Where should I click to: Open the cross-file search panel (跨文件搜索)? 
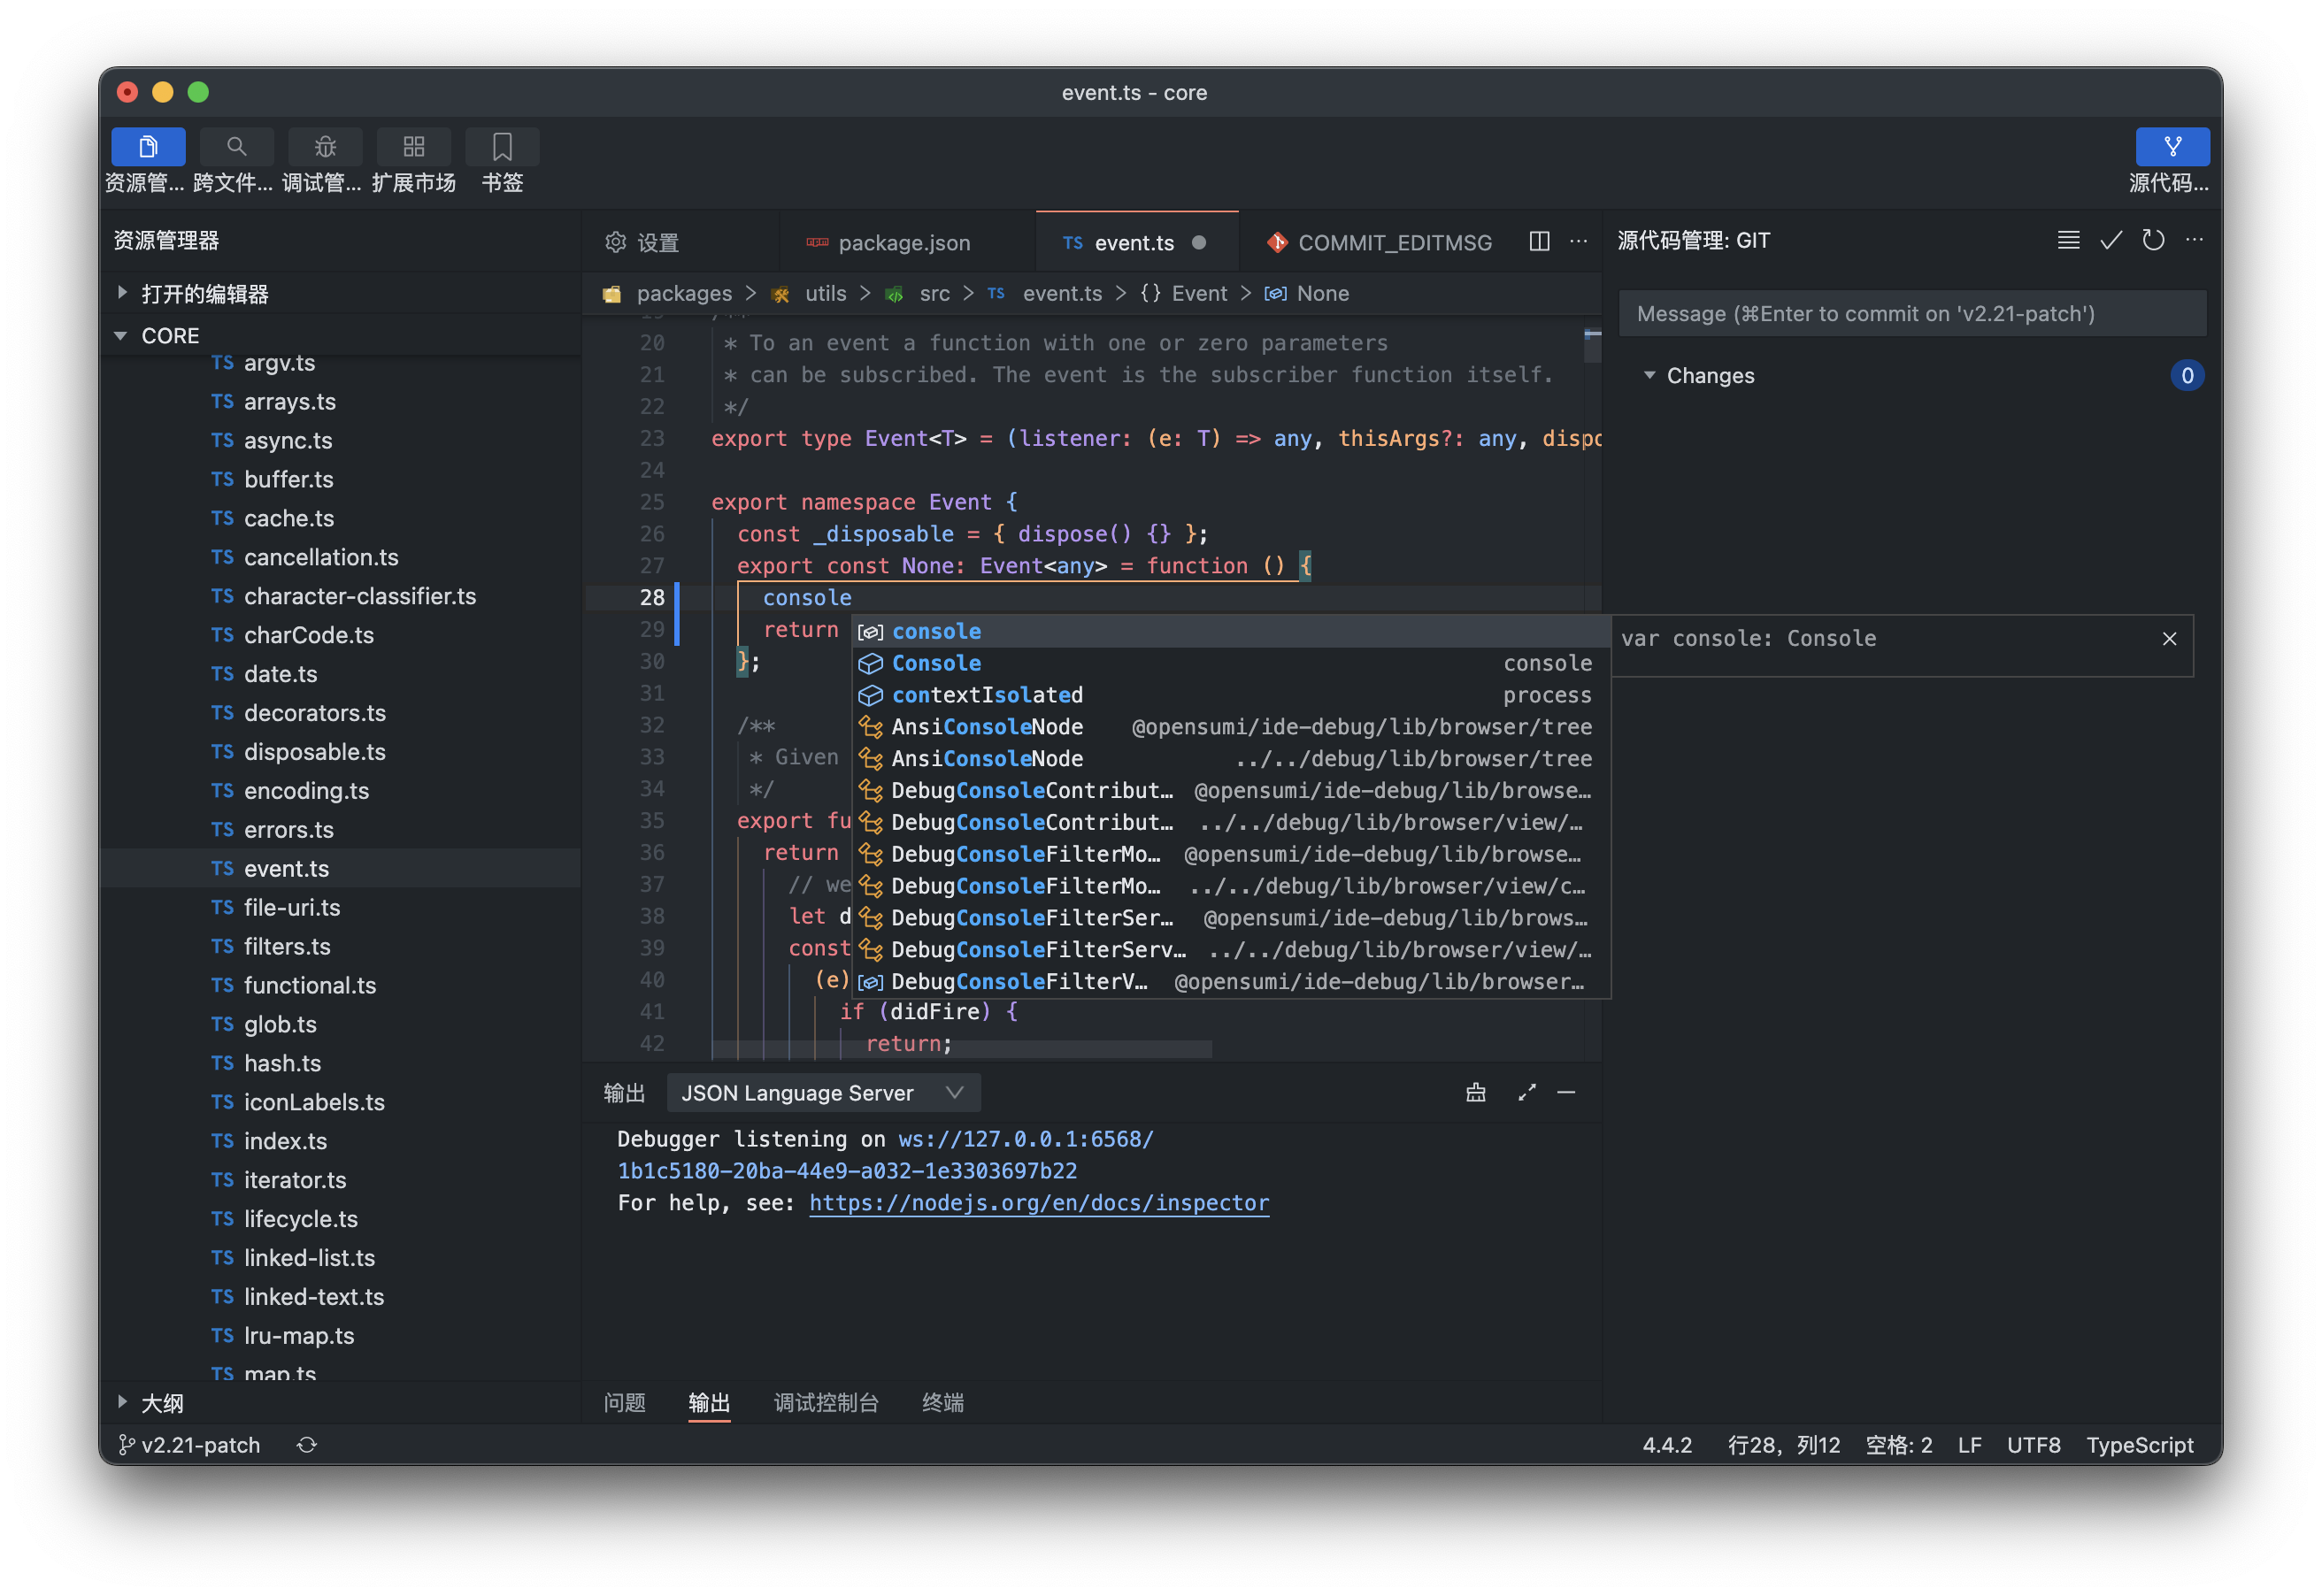pyautogui.click(x=237, y=146)
